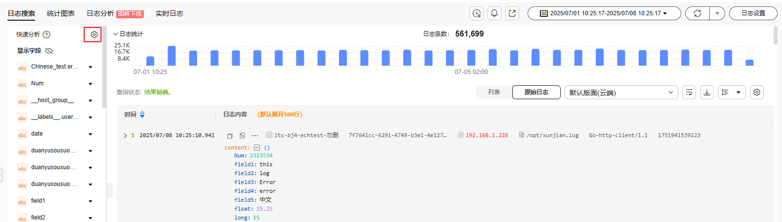Viewport: 782px width, 222px height.
Task: Expand the Num field dropdown arrow
Action: click(90, 84)
